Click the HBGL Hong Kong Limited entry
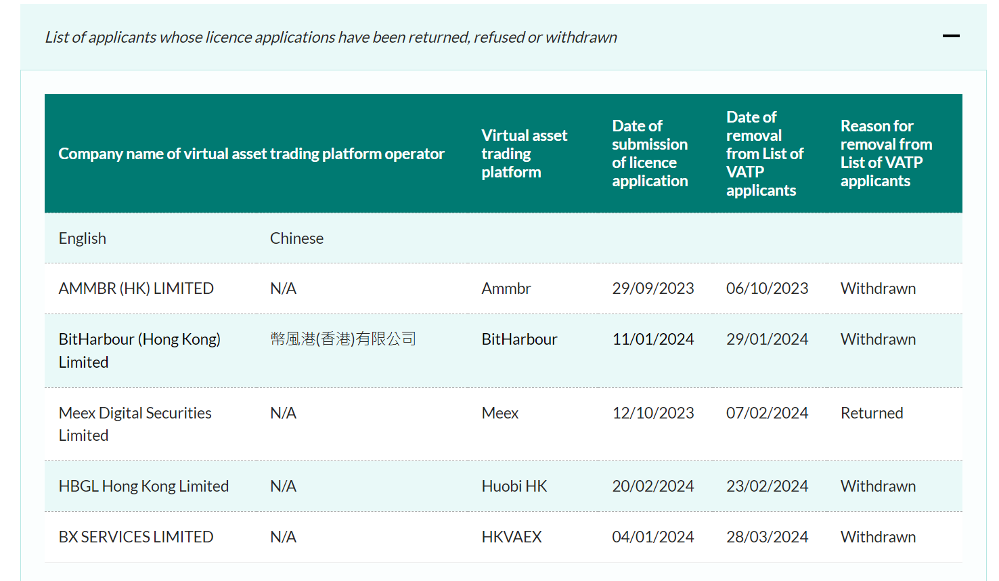The height and width of the screenshot is (581, 999). click(x=143, y=486)
